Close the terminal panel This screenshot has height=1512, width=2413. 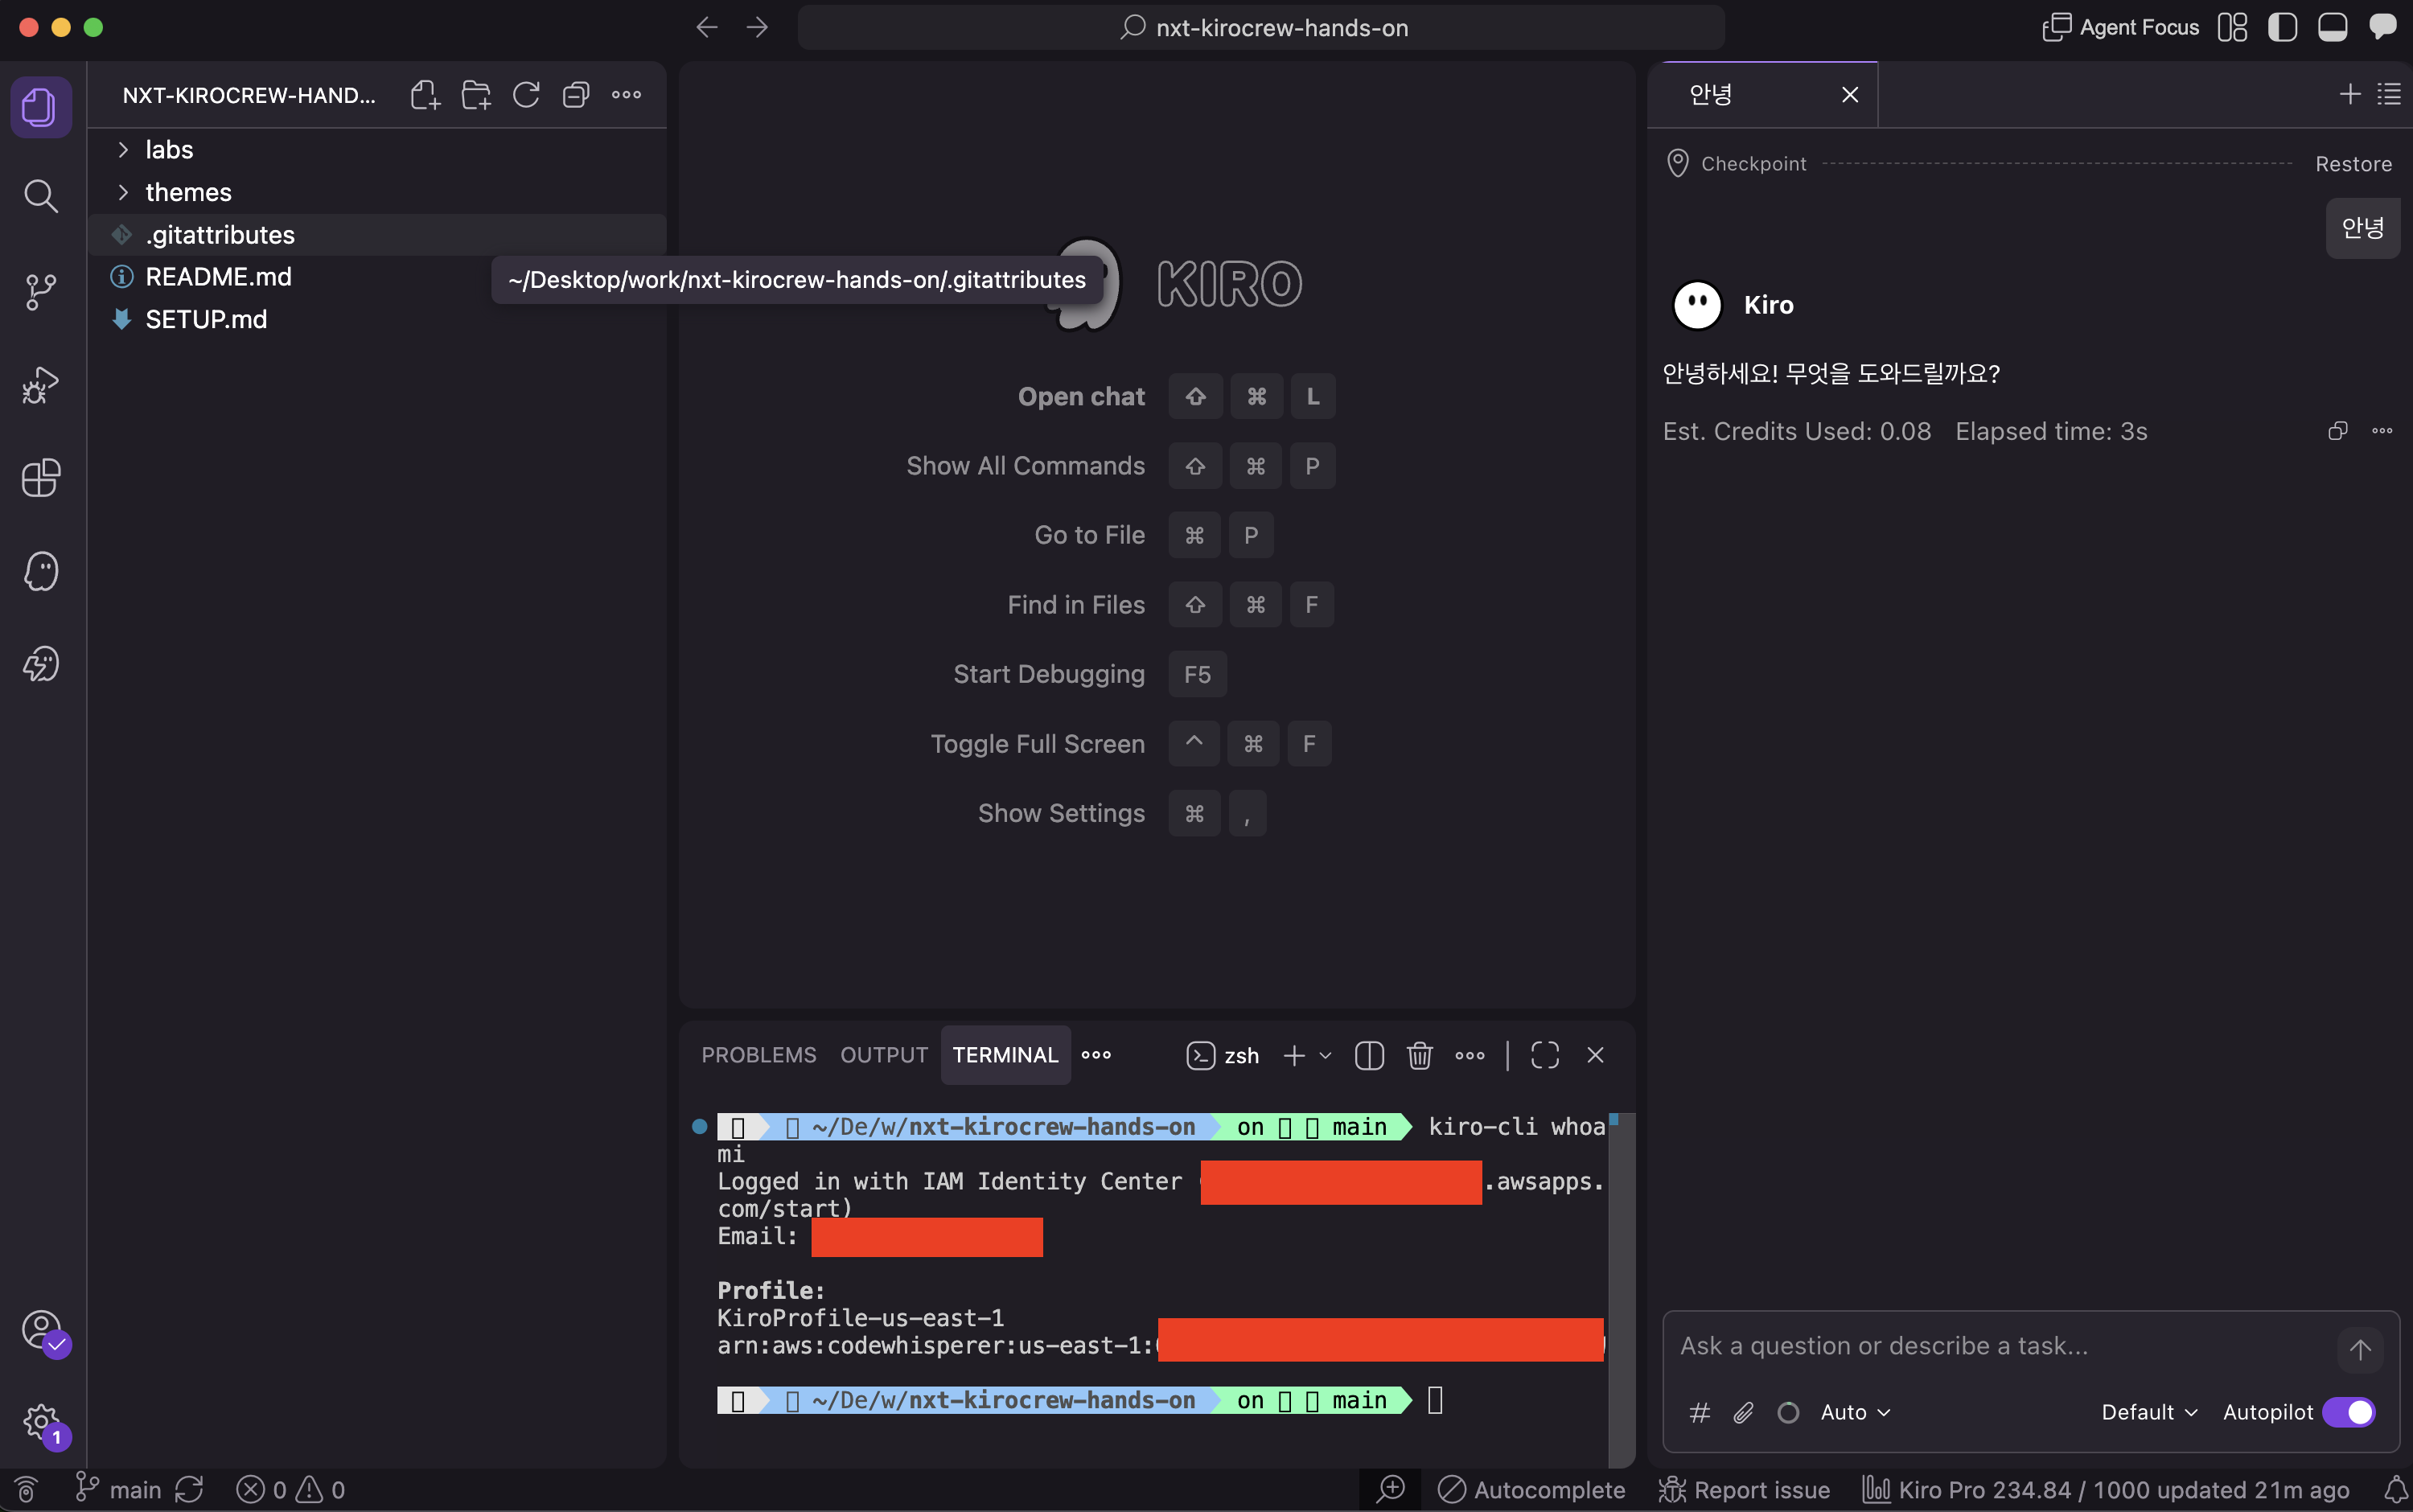[x=1595, y=1056]
